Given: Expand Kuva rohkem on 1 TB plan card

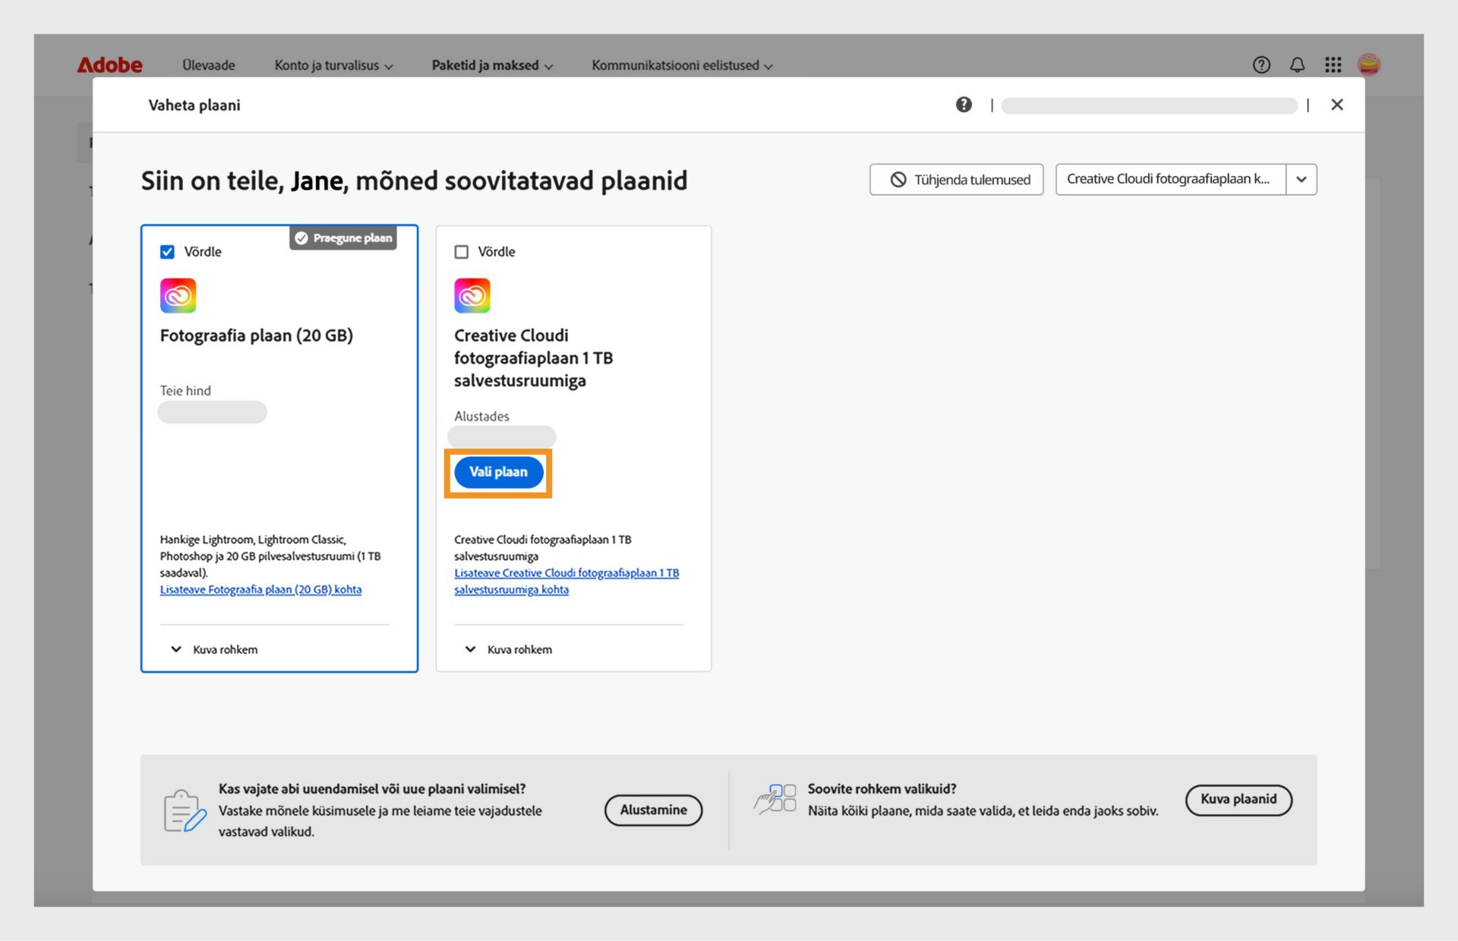Looking at the screenshot, I should click(509, 650).
